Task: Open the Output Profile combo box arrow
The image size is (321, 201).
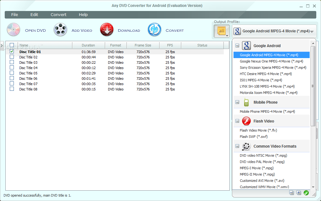Action: (x=312, y=31)
